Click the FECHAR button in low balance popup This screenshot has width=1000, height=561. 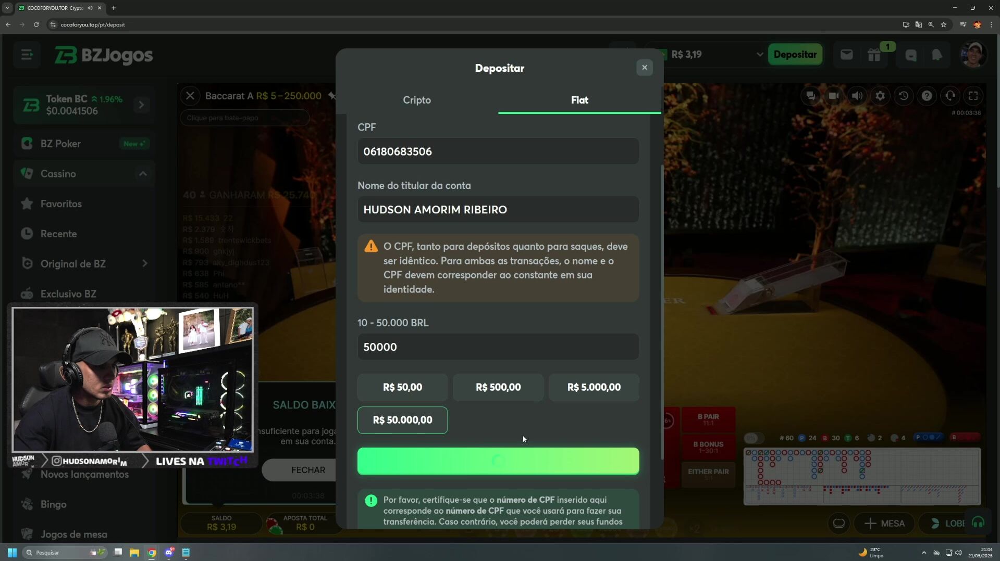[x=307, y=470]
